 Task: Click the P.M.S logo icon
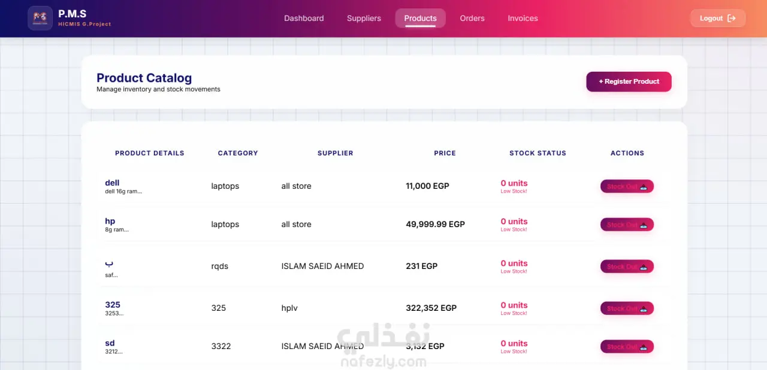click(41, 18)
